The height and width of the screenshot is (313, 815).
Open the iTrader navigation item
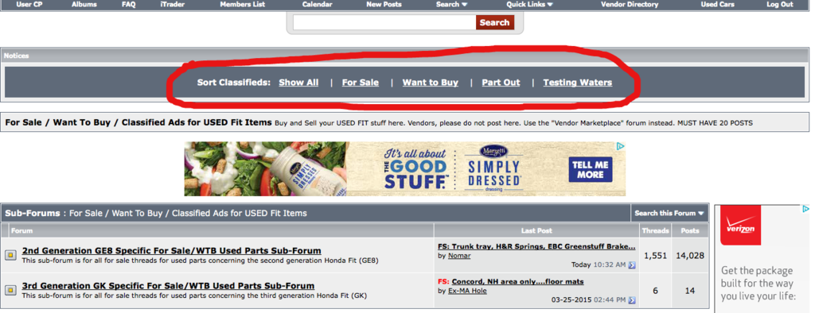pos(173,4)
